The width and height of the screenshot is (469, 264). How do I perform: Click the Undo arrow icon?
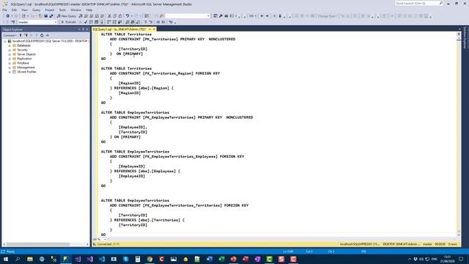tap(128, 16)
